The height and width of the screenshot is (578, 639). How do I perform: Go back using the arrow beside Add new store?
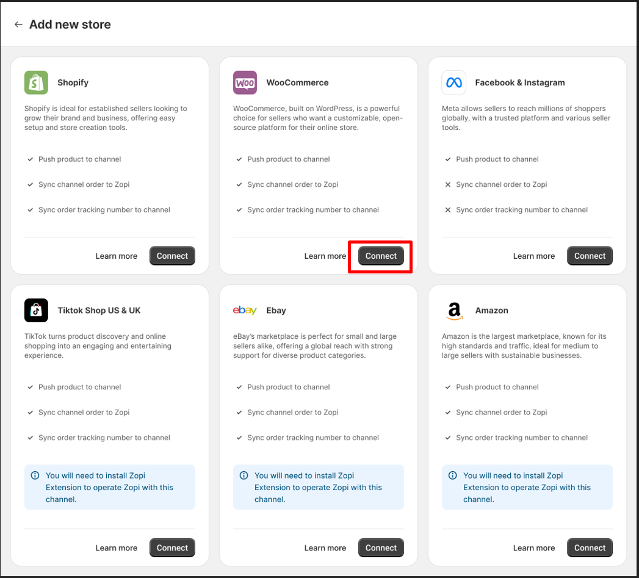click(18, 24)
